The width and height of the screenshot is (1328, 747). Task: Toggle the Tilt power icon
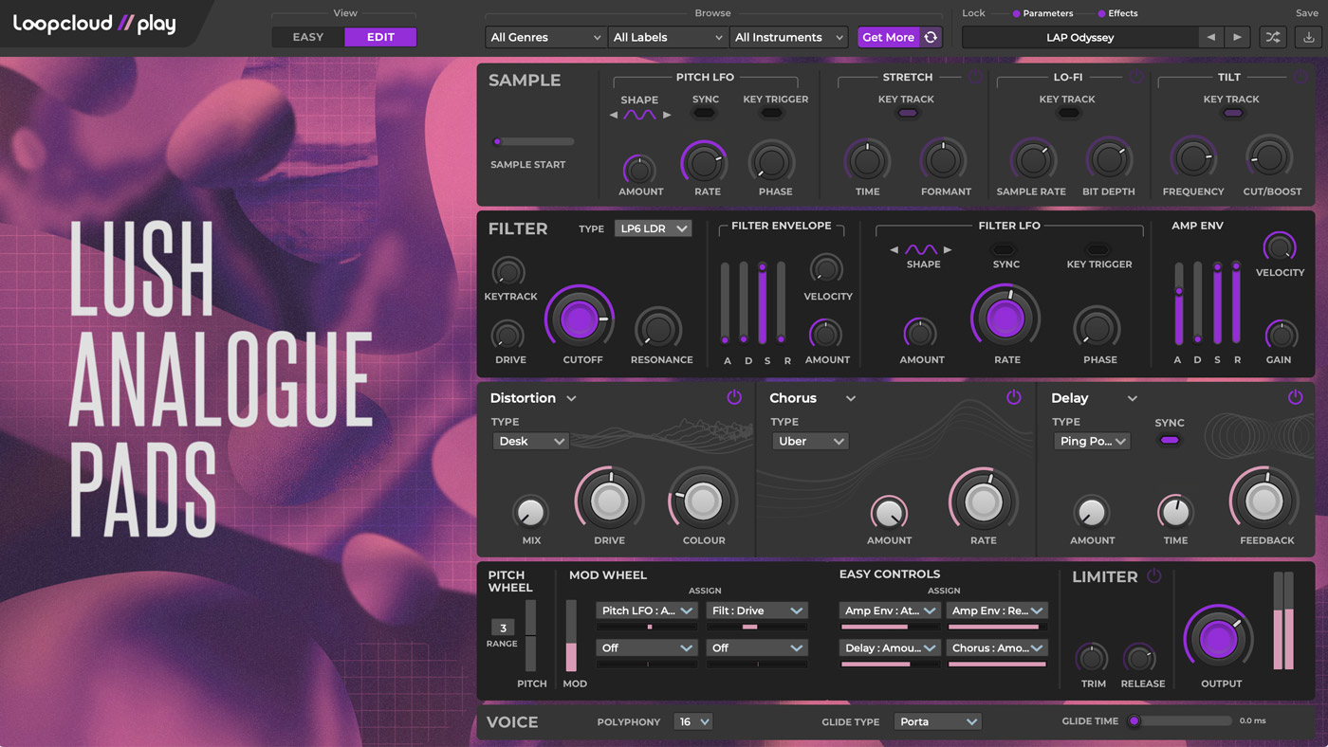(x=1301, y=78)
